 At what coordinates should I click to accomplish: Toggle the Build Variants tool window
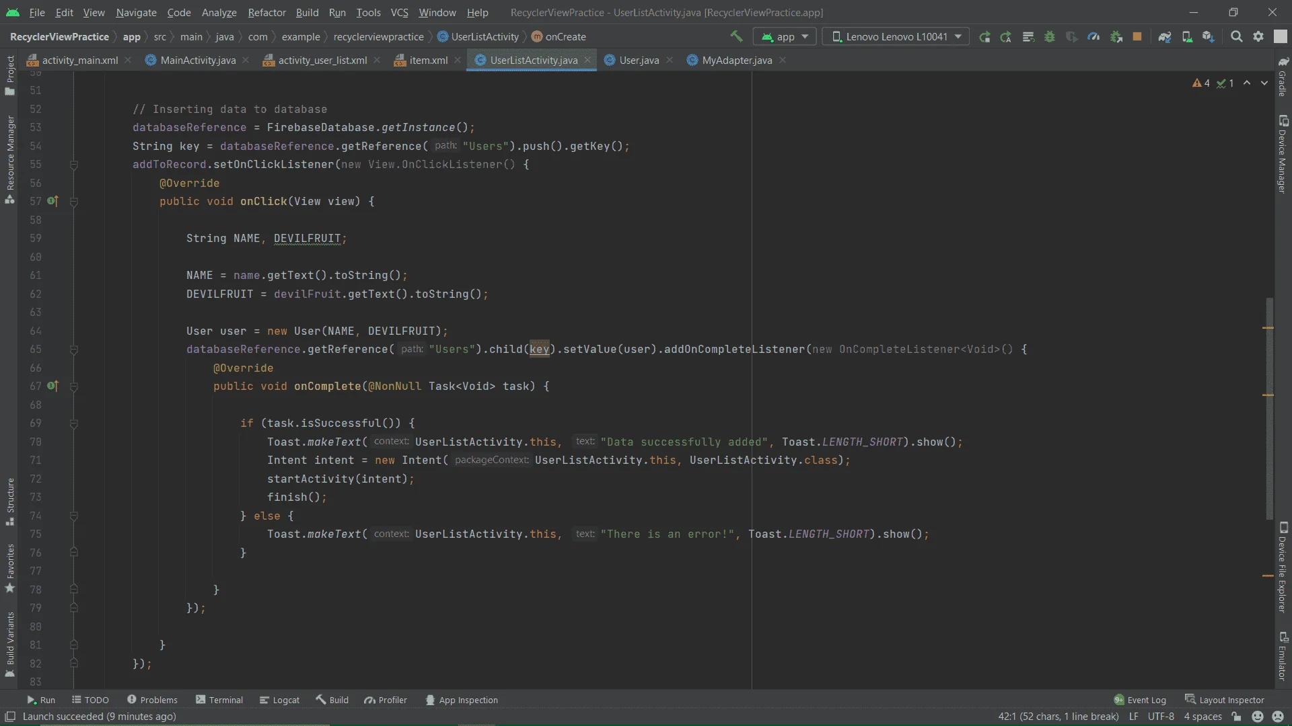pos(9,643)
